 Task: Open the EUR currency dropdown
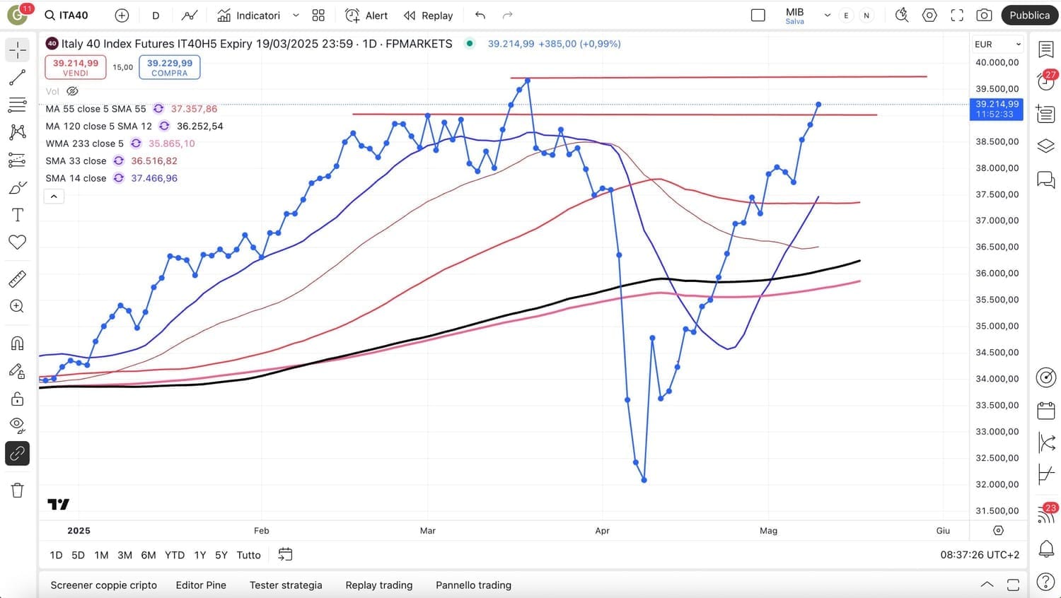tap(997, 44)
